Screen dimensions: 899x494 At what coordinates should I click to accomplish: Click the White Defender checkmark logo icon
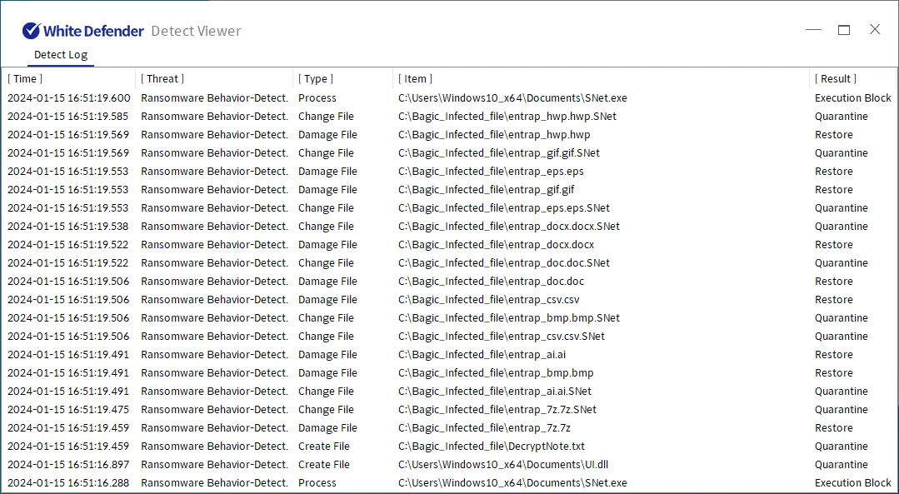point(31,31)
